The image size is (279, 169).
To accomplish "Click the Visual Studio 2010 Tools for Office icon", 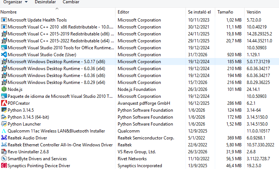I will 4,48.
